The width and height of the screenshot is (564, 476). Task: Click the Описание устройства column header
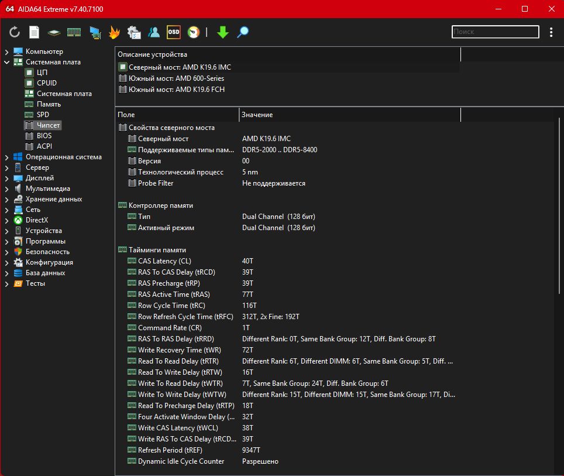click(x=288, y=54)
